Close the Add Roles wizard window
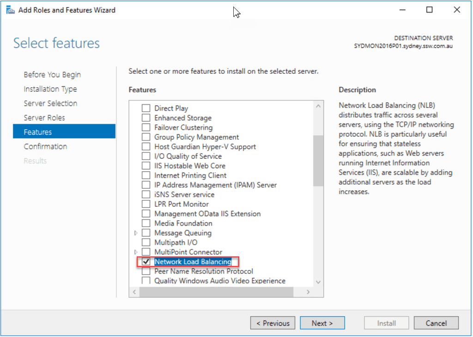The image size is (473, 337). 457,10
